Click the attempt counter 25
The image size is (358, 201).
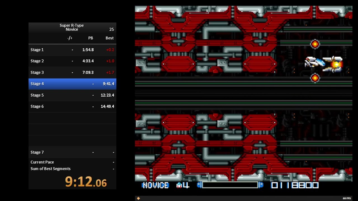click(112, 29)
